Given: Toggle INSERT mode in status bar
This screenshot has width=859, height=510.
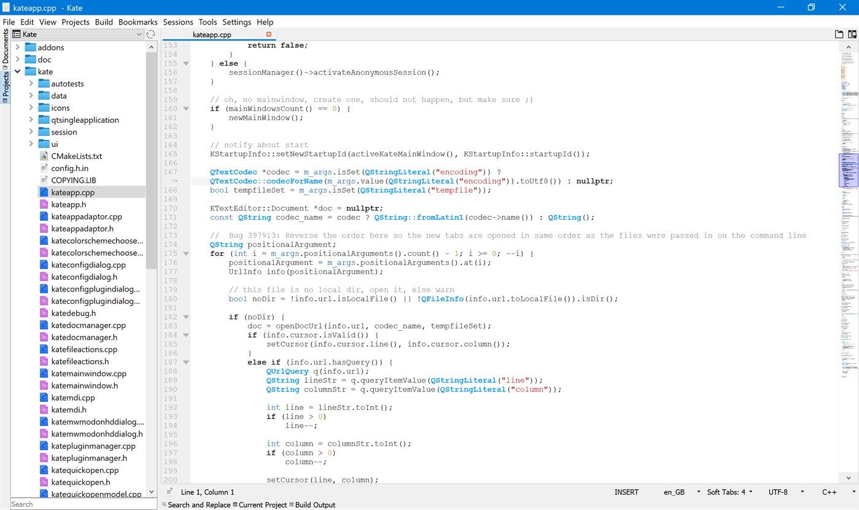Looking at the screenshot, I should click(626, 492).
